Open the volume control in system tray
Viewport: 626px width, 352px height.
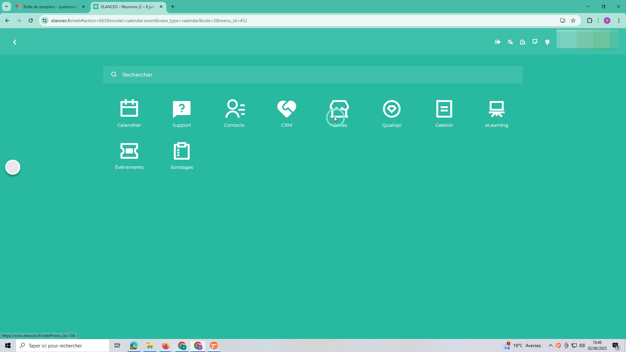tap(582, 345)
